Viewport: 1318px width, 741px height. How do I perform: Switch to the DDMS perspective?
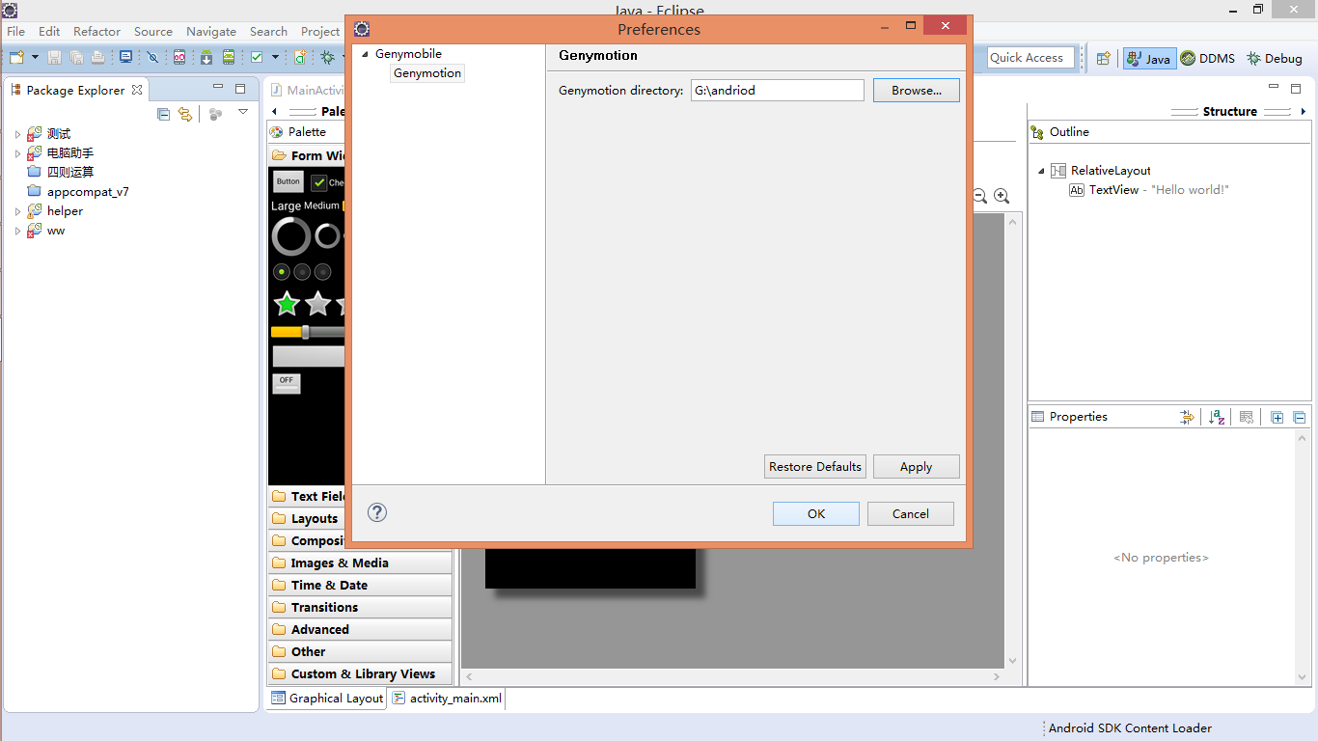(x=1208, y=58)
